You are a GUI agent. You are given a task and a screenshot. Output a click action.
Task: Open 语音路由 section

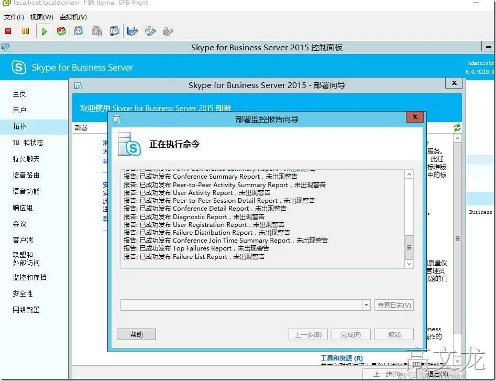[26, 175]
